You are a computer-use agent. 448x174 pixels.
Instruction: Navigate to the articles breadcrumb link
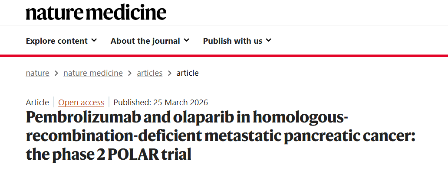click(149, 73)
